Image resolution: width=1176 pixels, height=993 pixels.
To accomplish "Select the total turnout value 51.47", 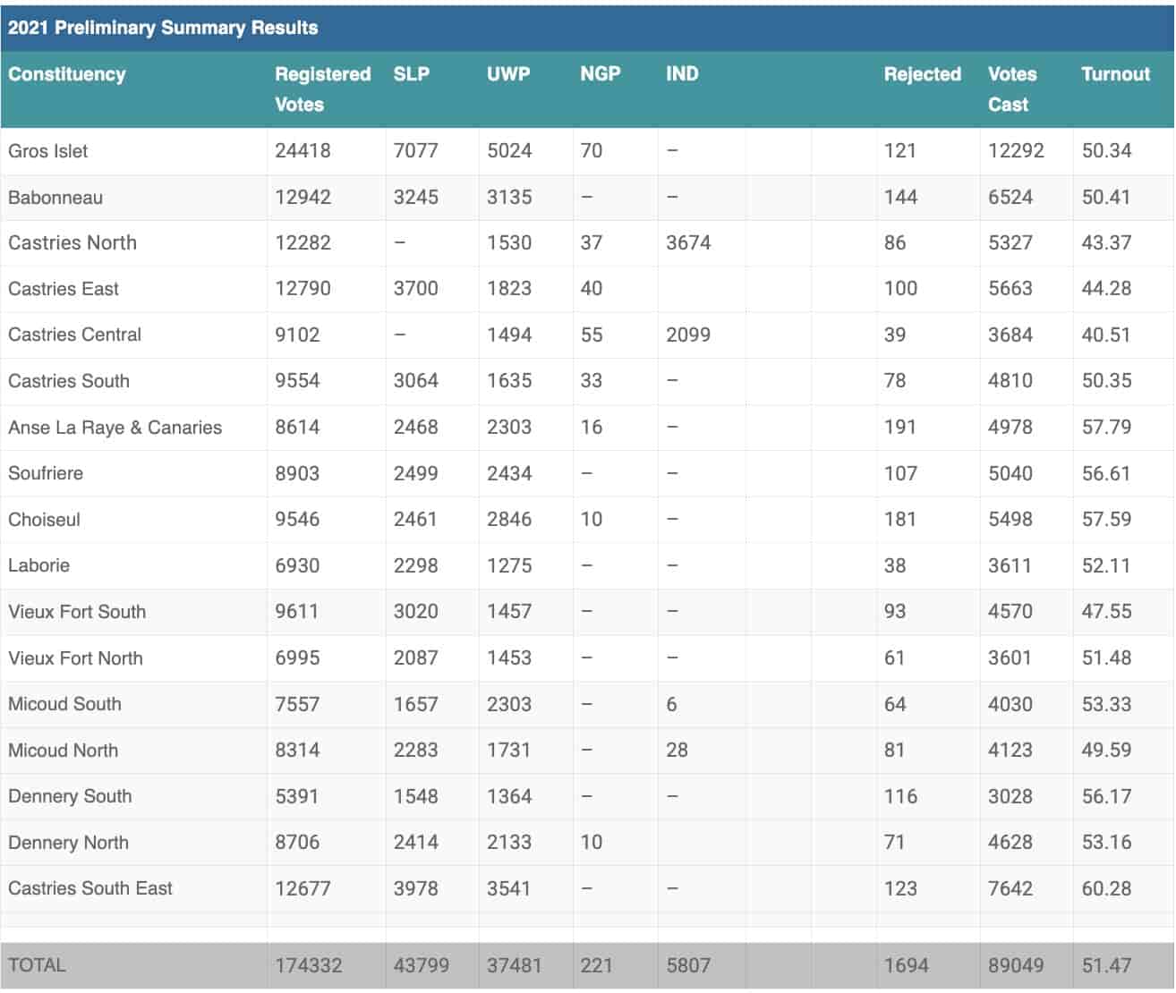I will pos(1106,966).
